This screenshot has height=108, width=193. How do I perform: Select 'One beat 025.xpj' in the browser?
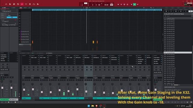coord(170,20)
